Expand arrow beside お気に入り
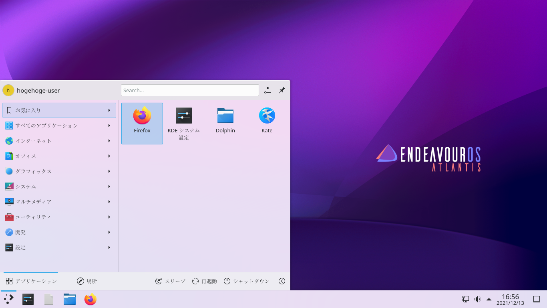Screen dimensions: 547x308 109,110
